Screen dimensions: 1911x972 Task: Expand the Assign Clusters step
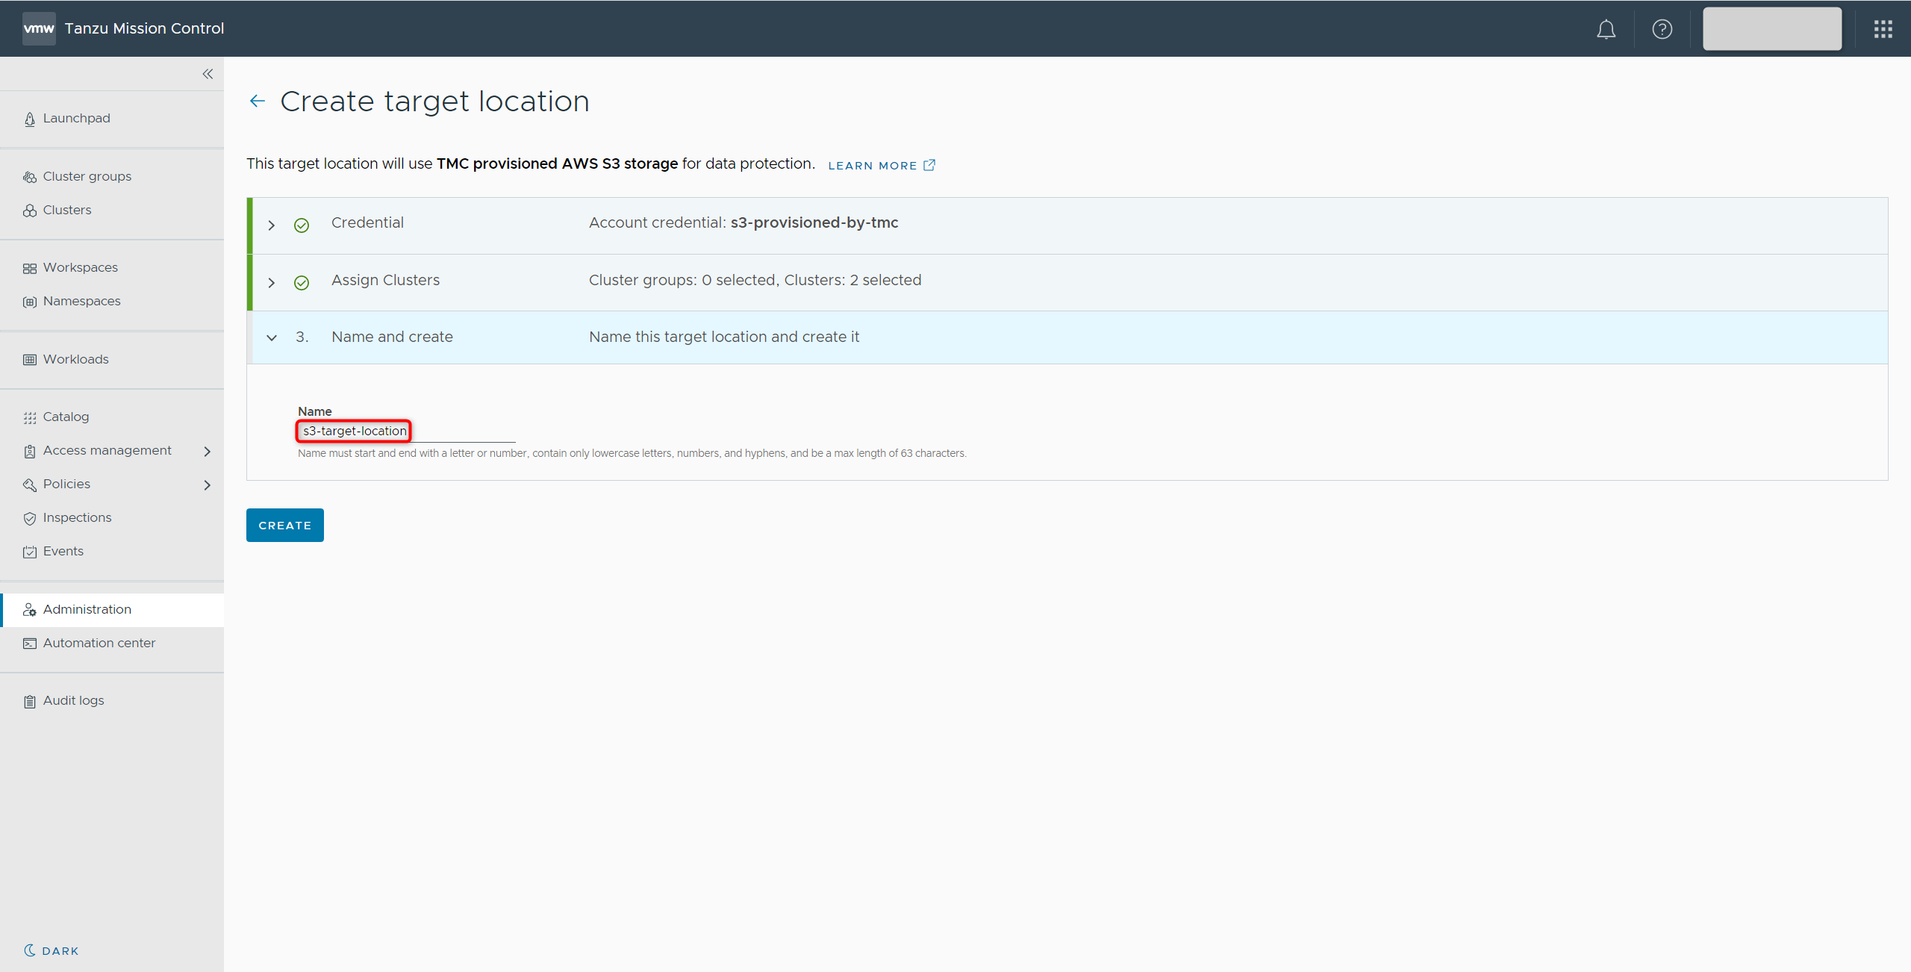[272, 283]
